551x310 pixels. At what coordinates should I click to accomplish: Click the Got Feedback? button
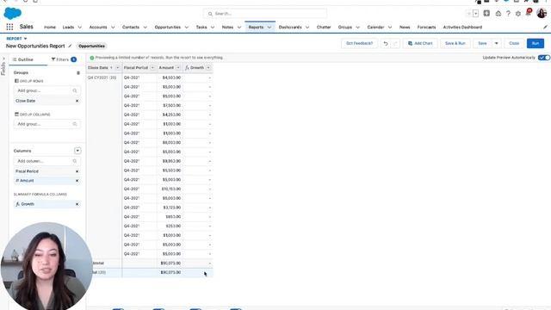pyautogui.click(x=360, y=43)
